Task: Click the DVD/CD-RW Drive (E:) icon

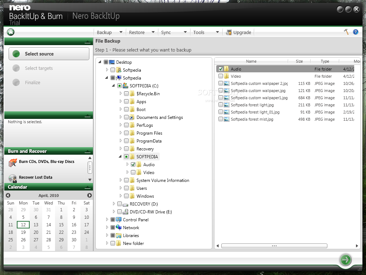Action: (x=125, y=212)
